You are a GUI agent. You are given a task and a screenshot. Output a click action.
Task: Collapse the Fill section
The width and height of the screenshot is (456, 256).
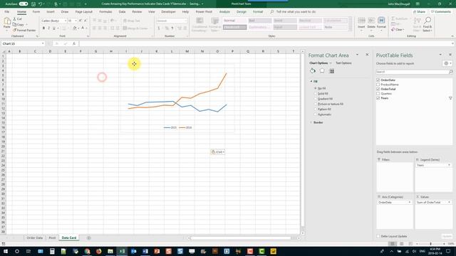[311, 82]
